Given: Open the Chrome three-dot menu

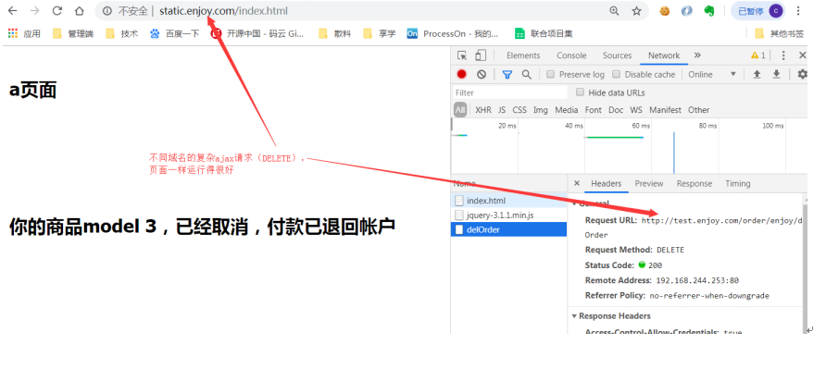Looking at the screenshot, I should click(798, 11).
